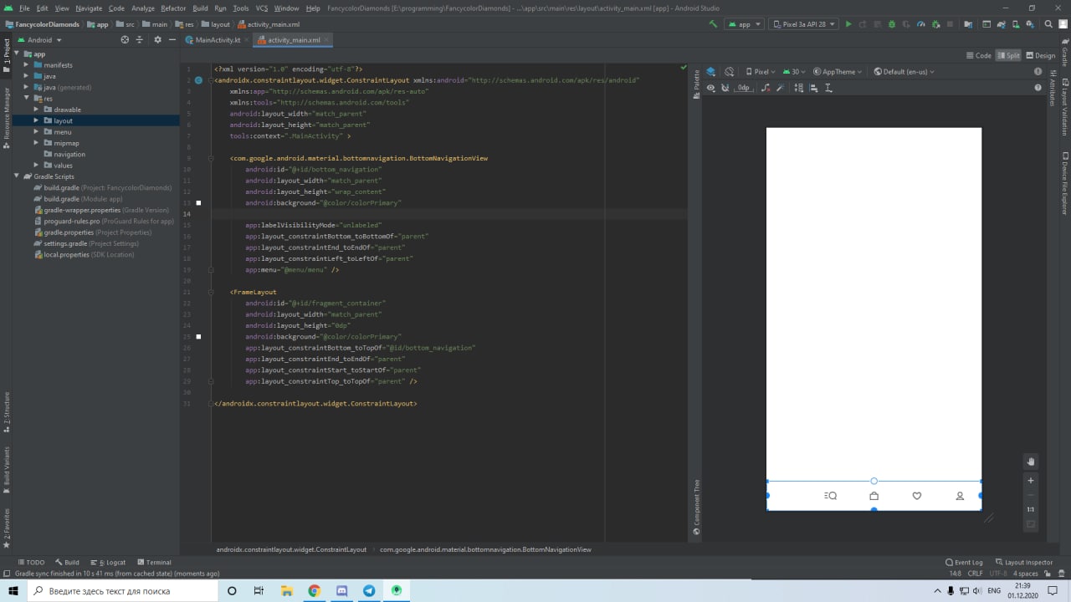Clear all constraints icon
The width and height of the screenshot is (1071, 602).
point(766,88)
